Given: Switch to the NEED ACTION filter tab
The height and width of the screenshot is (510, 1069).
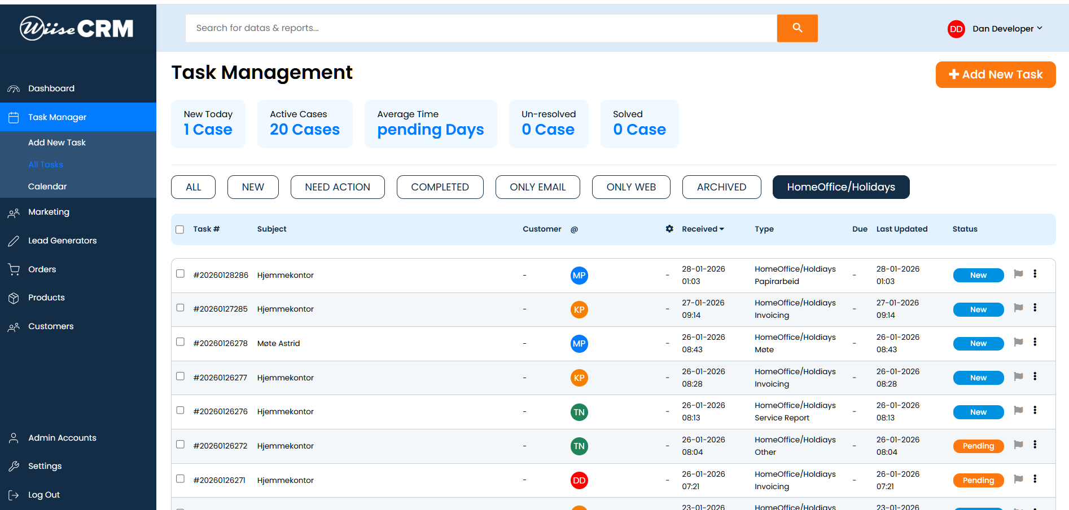Looking at the screenshot, I should (x=338, y=187).
